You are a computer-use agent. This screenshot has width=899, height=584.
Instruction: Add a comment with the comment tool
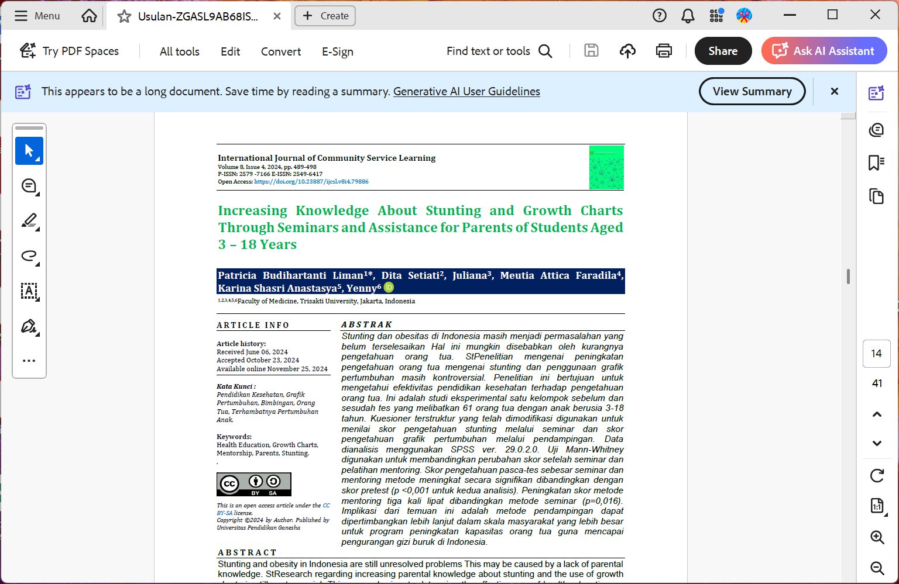click(x=29, y=186)
